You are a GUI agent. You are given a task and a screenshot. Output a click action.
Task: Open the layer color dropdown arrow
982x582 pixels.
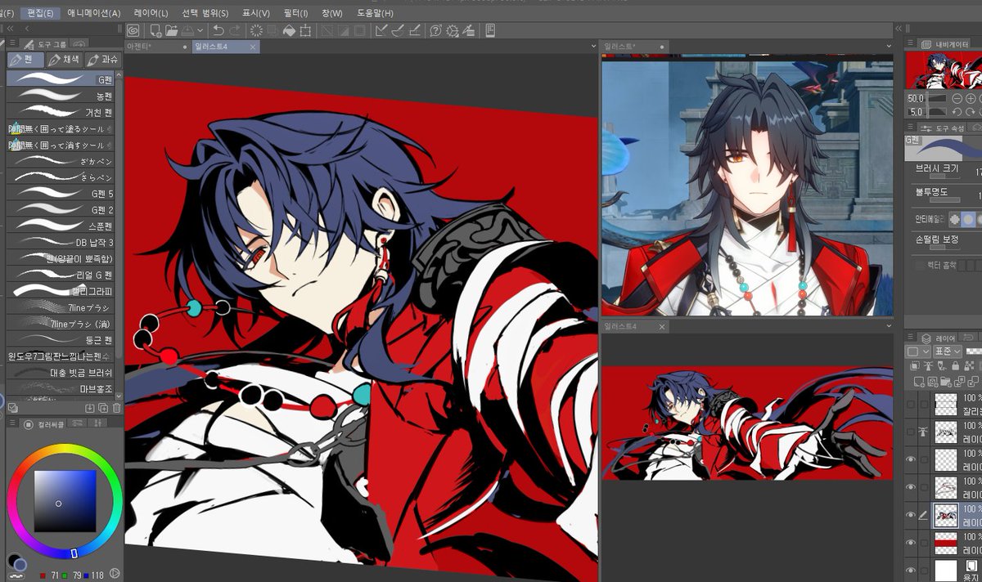(x=926, y=351)
